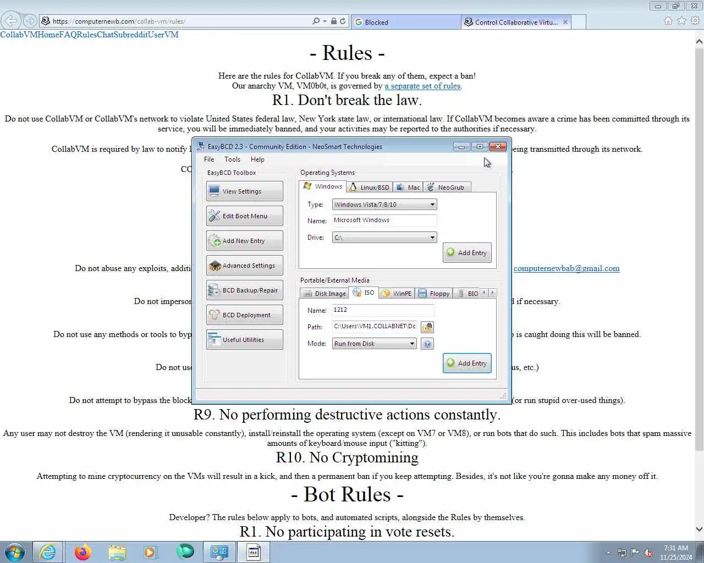Open Edit Boot Menu in EasyBCD
This screenshot has height=563, width=704.
245,216
